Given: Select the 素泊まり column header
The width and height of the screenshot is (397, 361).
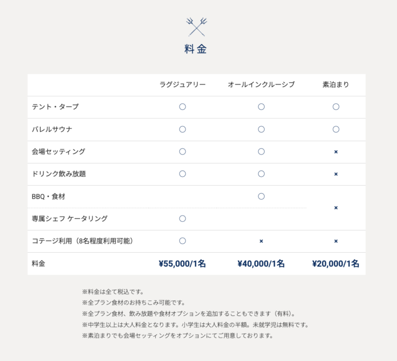Looking at the screenshot, I should tap(336, 84).
